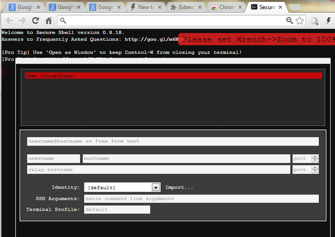Viewport: 335px width, 237px height.
Task: Click the zoom magnifier icon in address bar
Action: [290, 20]
